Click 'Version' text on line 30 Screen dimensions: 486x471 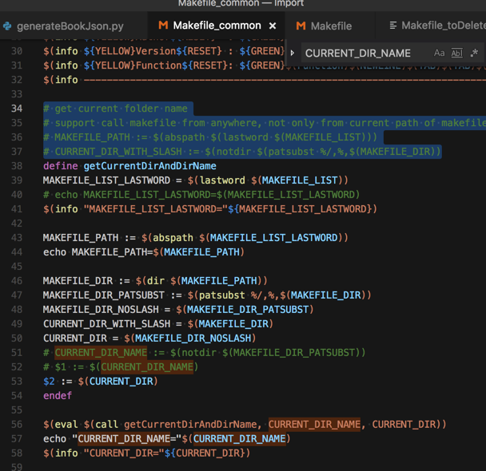pyautogui.click(x=156, y=51)
